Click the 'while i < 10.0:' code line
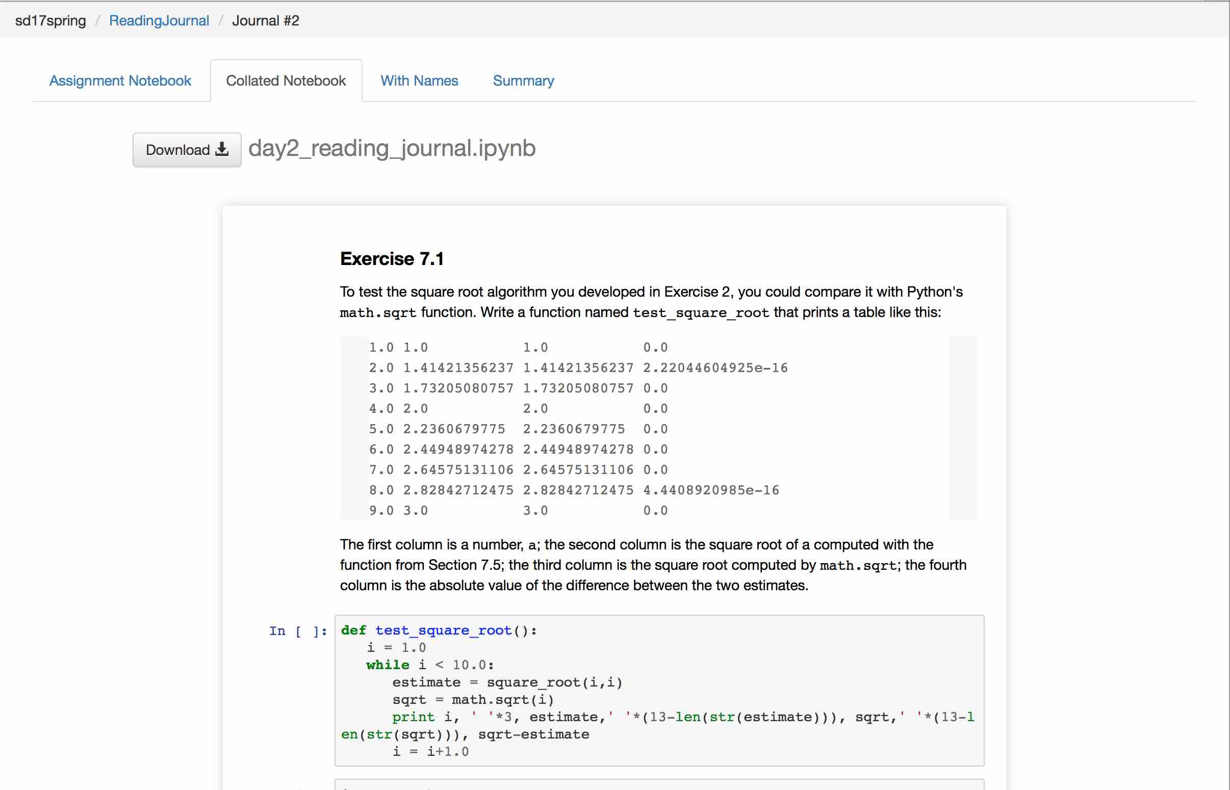 point(430,665)
